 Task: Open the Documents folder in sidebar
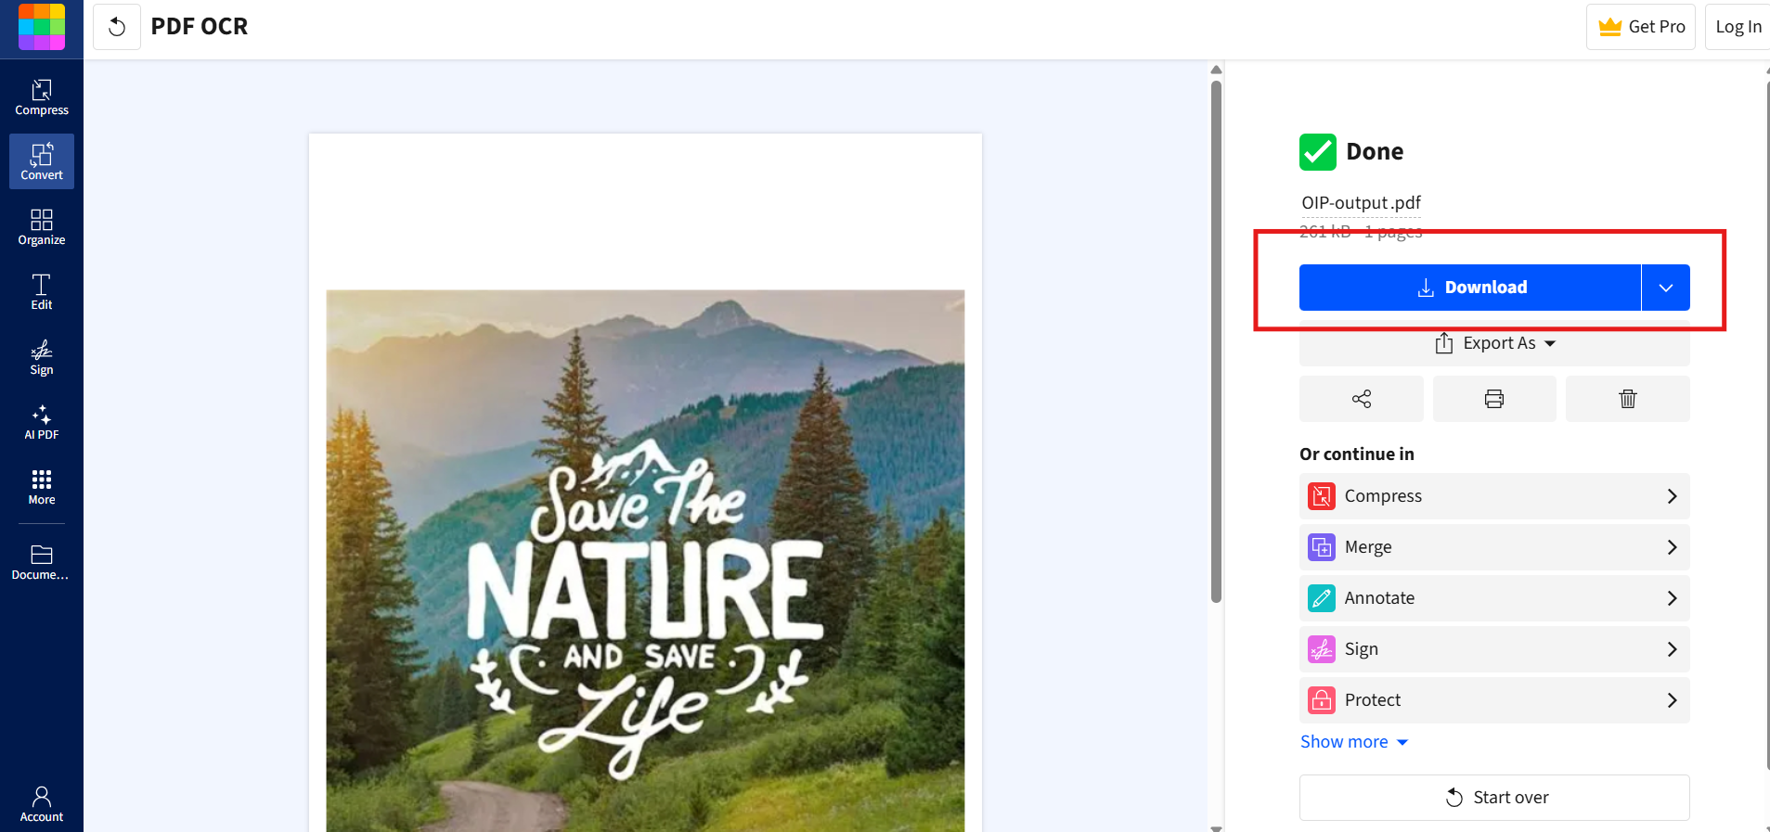[42, 562]
